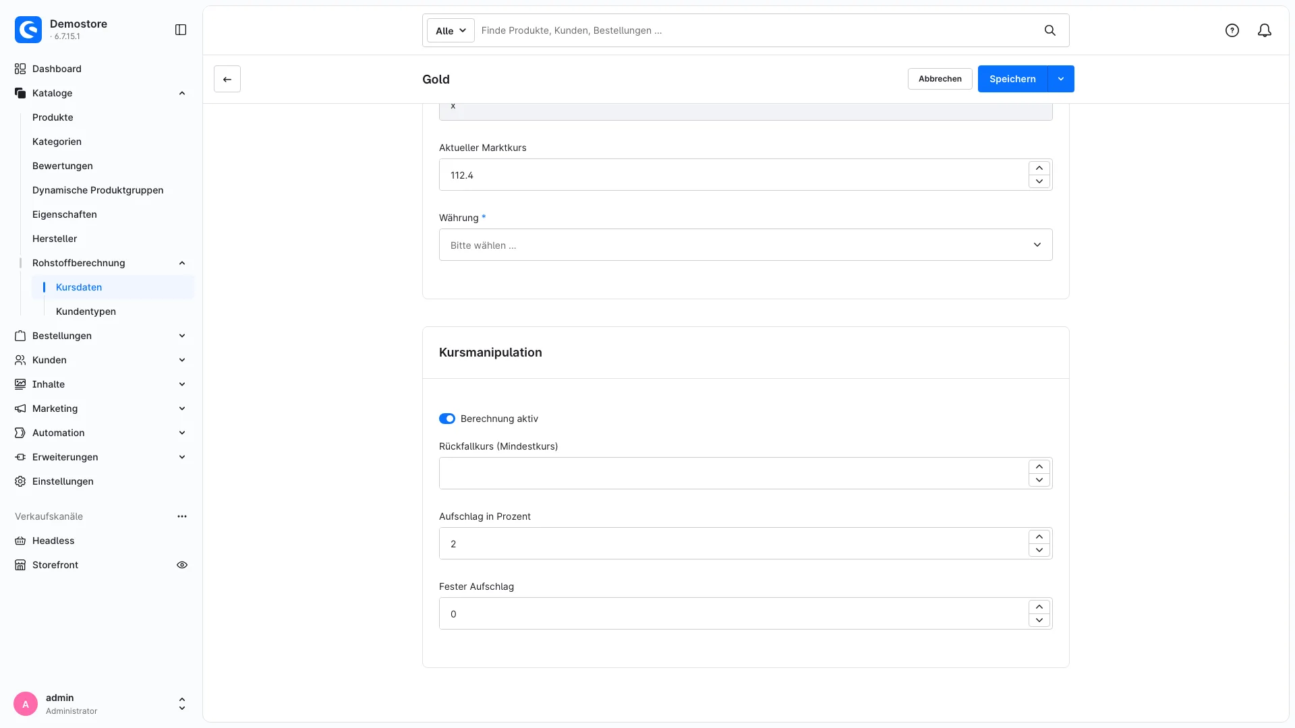This screenshot has width=1295, height=728.
Task: Open the Alle search filter dropdown
Action: tap(451, 30)
